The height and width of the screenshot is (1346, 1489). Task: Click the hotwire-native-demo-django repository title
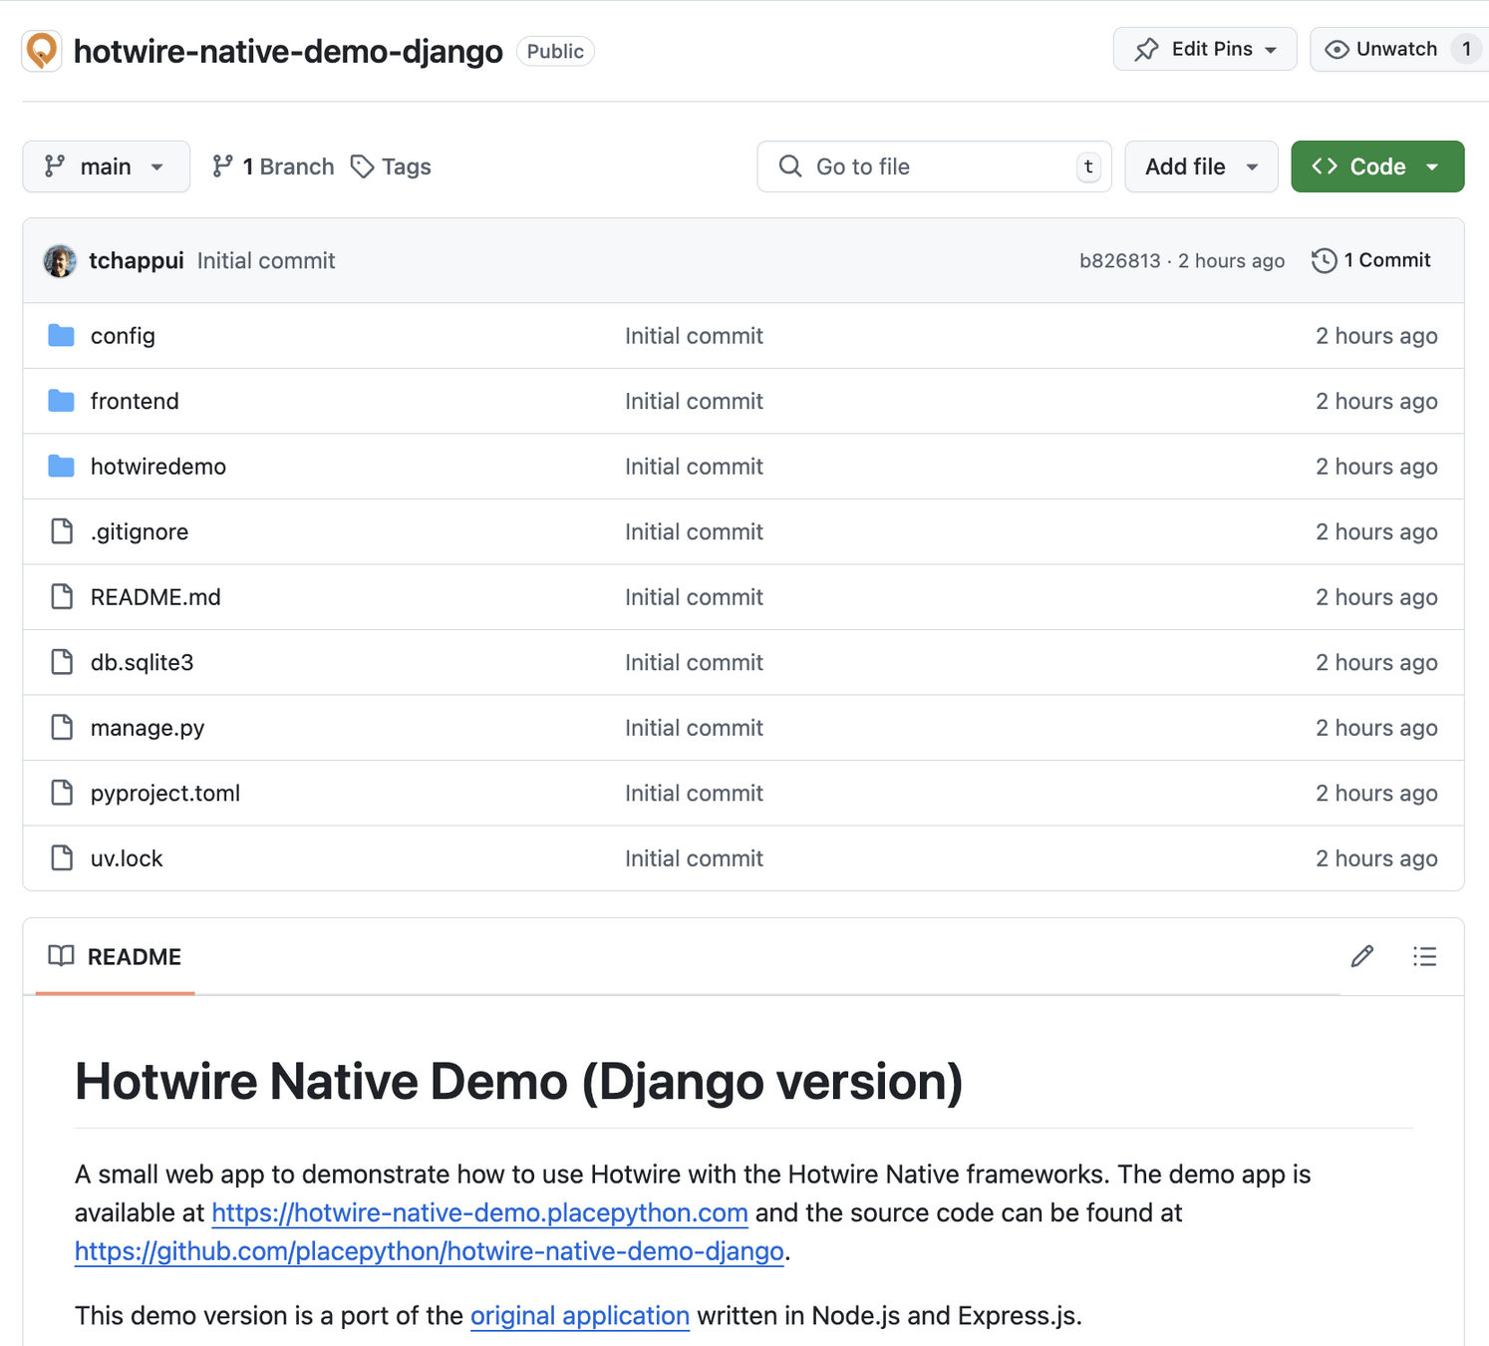(x=288, y=52)
